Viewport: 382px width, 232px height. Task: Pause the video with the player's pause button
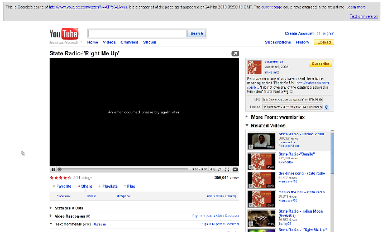53,169
